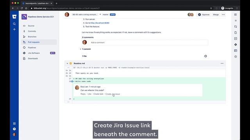Click the Approve button
Viewport: 250px width, 140px height.
[x=204, y=15]
